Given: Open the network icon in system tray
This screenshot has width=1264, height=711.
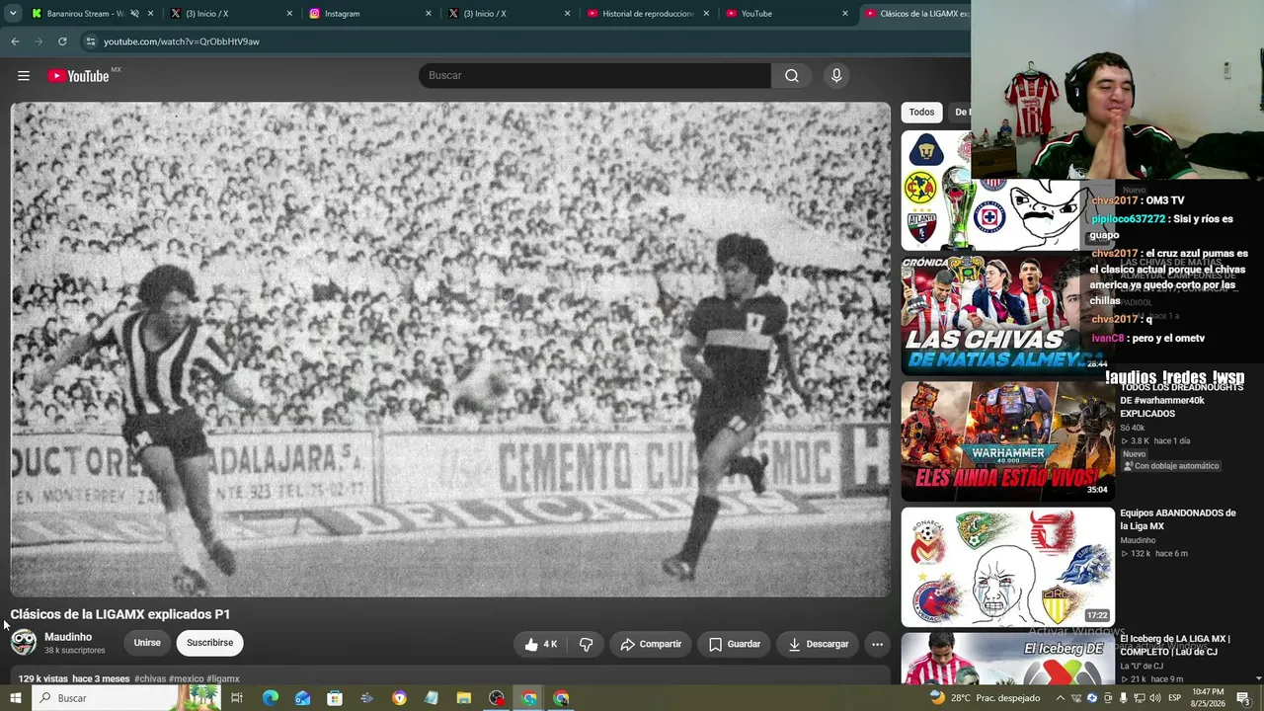Looking at the screenshot, I should [x=1139, y=698].
